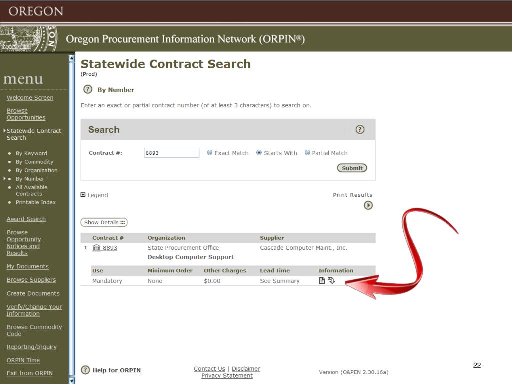Click the Print Results text
The image size is (512, 384).
click(x=352, y=195)
